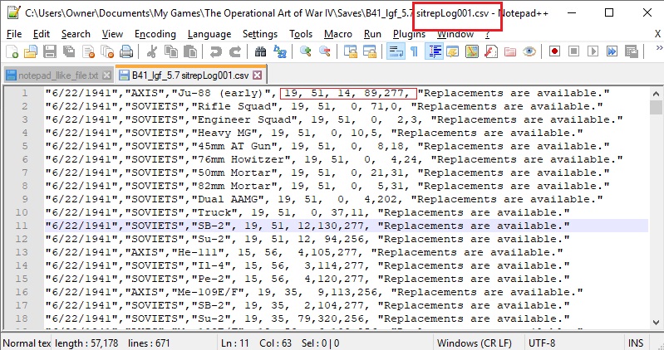Open the Language menu
The height and width of the screenshot is (350, 664).
pos(209,34)
